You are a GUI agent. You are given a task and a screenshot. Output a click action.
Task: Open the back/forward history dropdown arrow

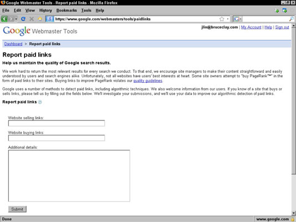click(16, 19)
